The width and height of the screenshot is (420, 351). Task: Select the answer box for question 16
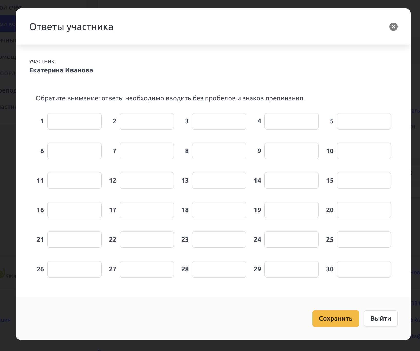tap(74, 210)
